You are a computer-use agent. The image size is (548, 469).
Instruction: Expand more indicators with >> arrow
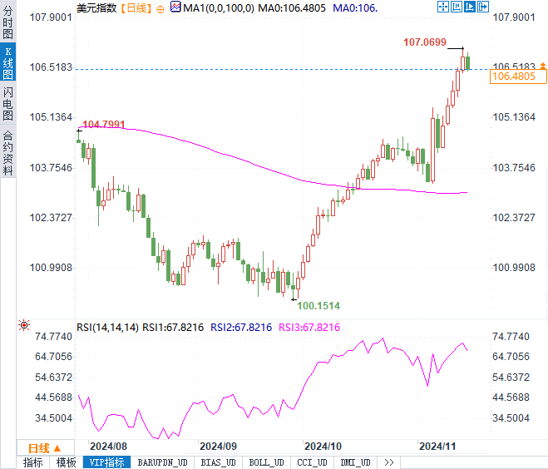point(388,462)
